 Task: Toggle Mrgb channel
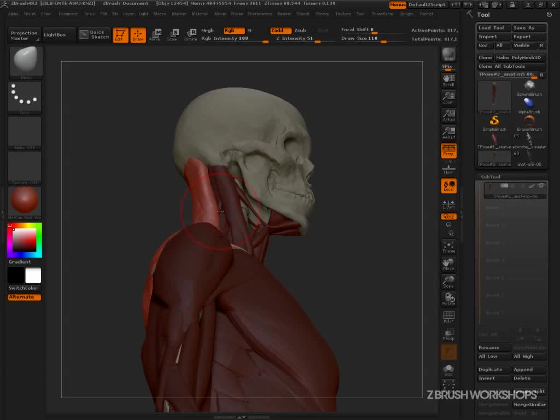pos(207,31)
